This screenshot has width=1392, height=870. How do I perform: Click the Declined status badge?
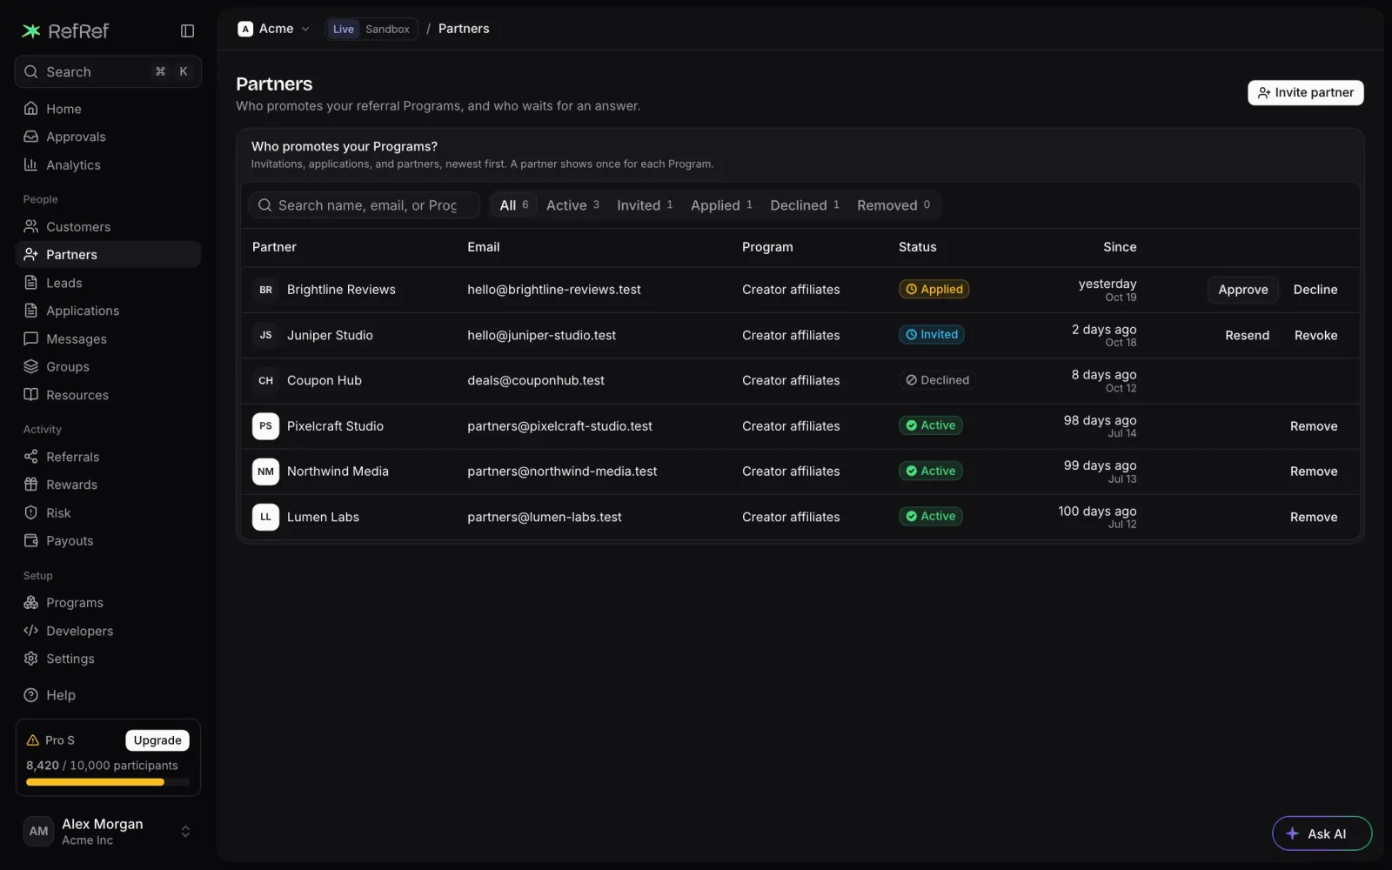tap(937, 380)
